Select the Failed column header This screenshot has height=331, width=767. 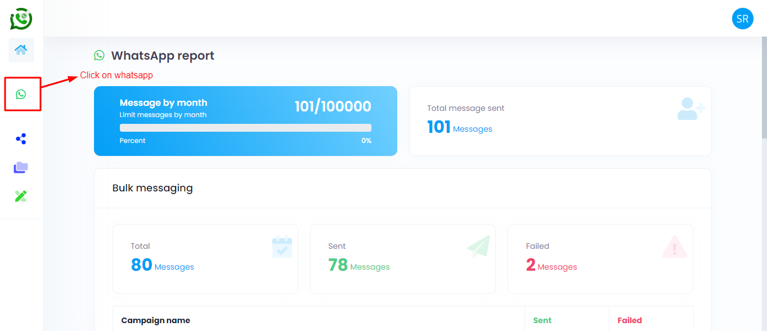pyautogui.click(x=629, y=320)
